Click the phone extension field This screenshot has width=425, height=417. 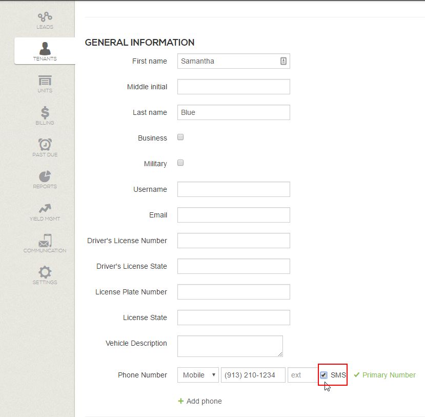(302, 375)
